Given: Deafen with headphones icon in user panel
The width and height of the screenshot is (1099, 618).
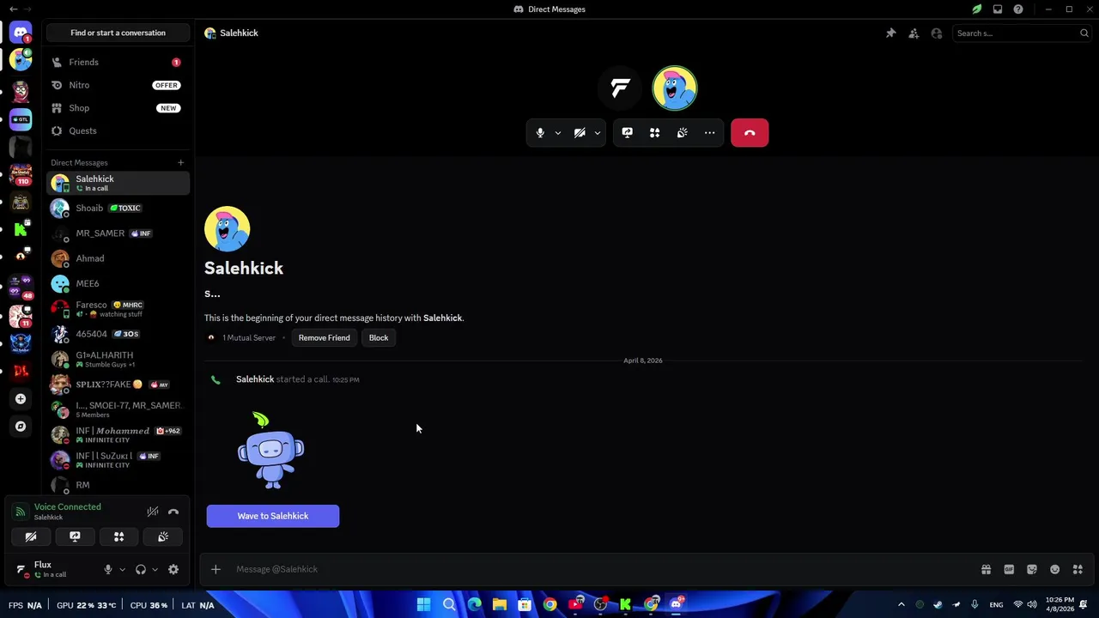Looking at the screenshot, I should point(141,569).
